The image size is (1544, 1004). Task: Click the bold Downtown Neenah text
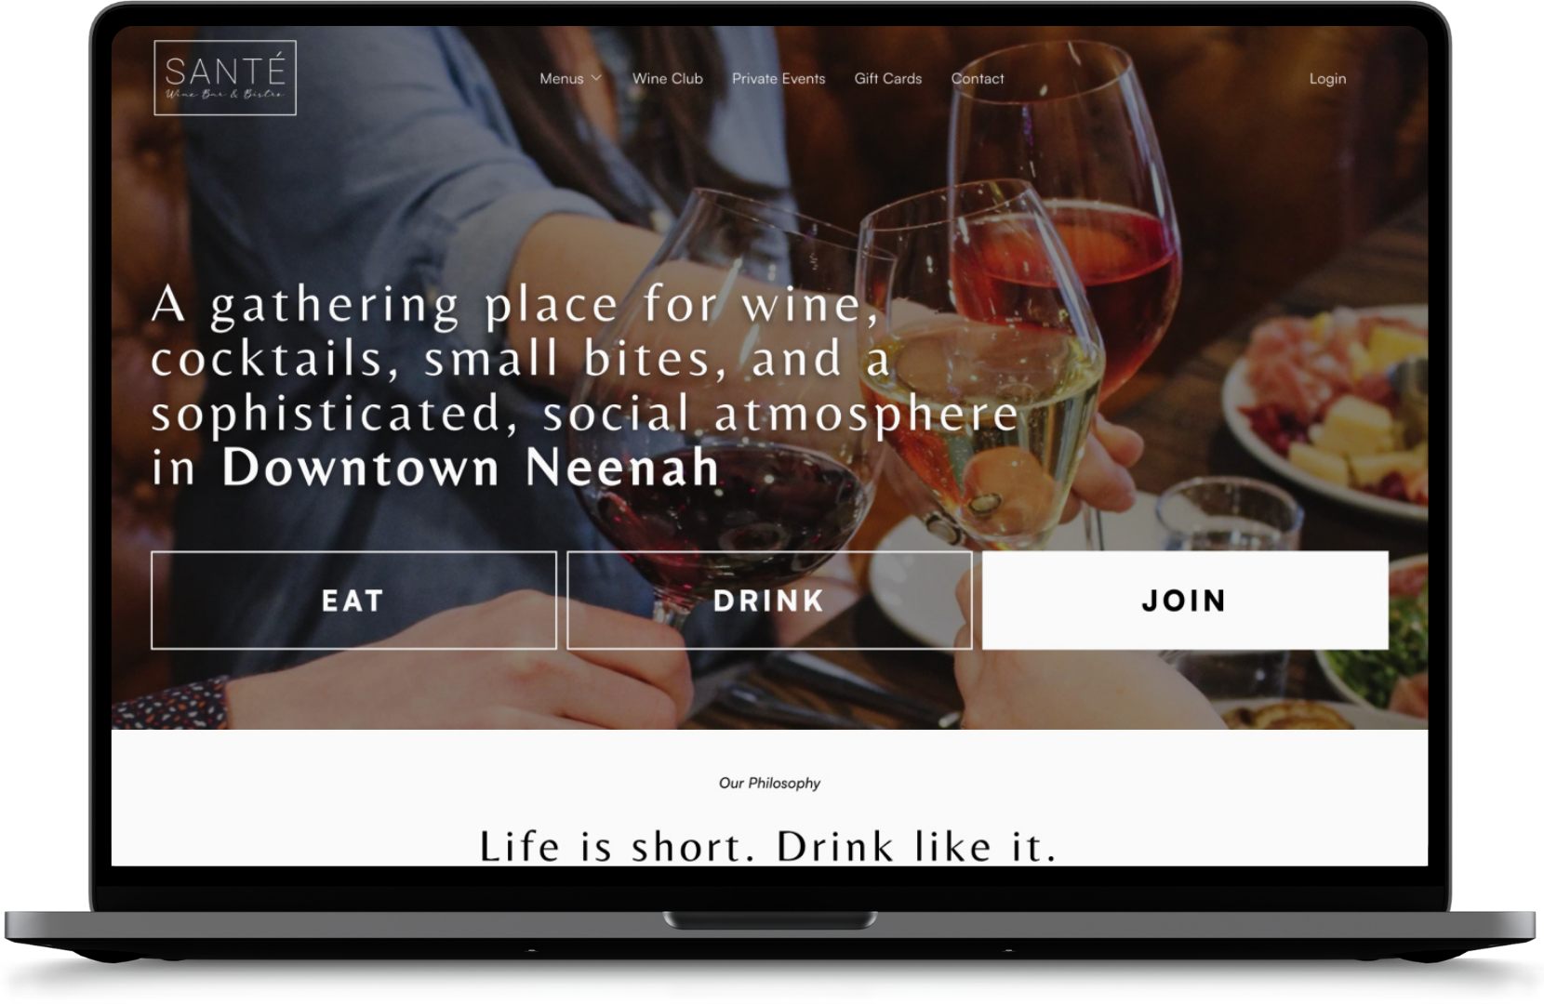(x=471, y=467)
